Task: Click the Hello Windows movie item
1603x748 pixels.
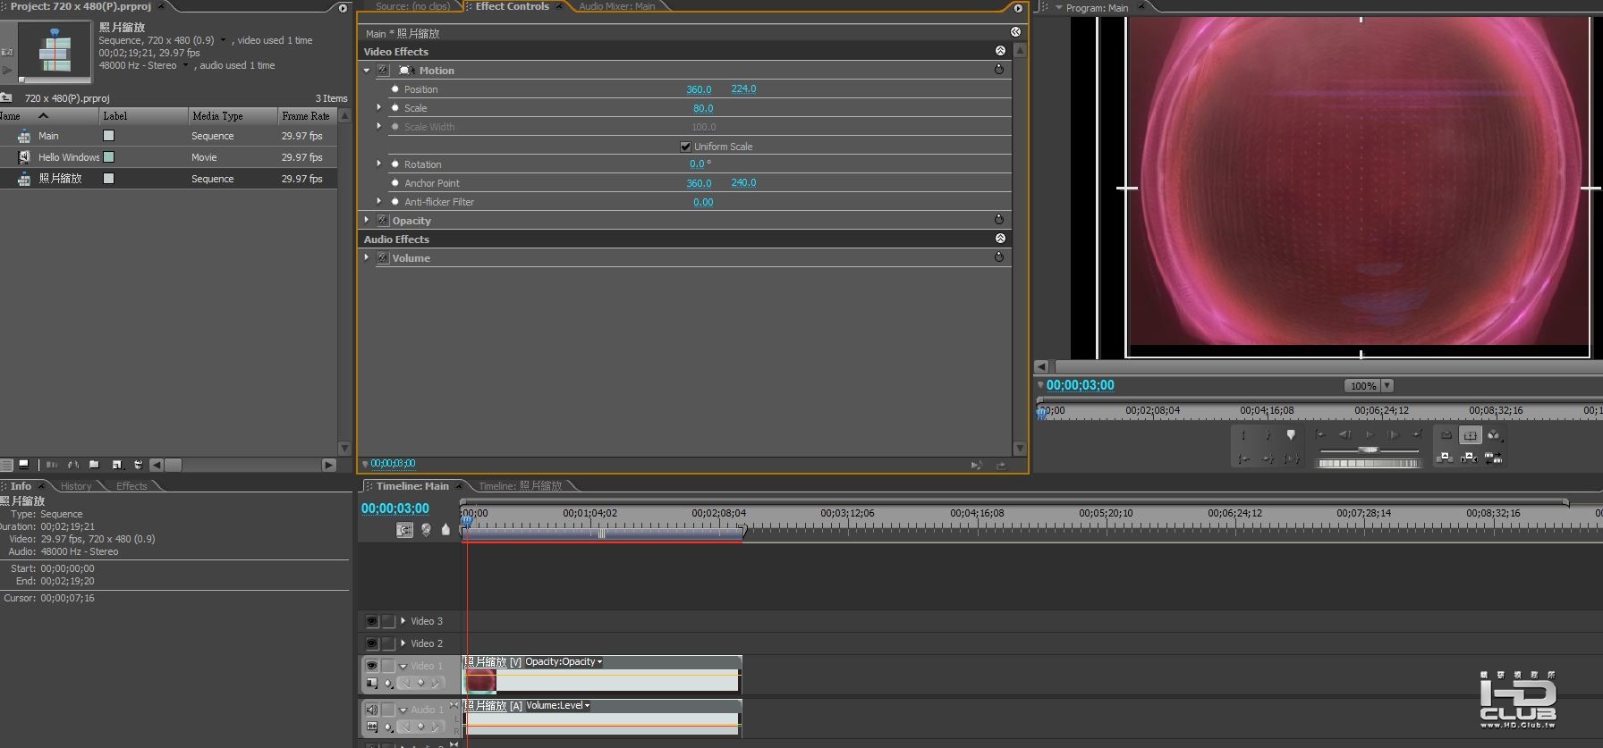Action: (69, 157)
